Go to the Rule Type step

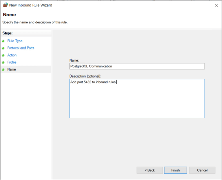coord(15,41)
